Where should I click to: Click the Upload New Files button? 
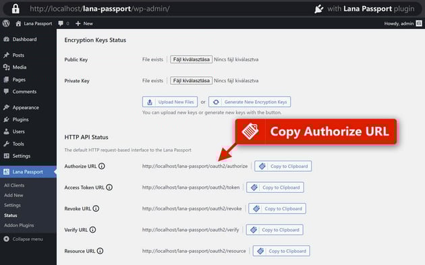pos(170,102)
